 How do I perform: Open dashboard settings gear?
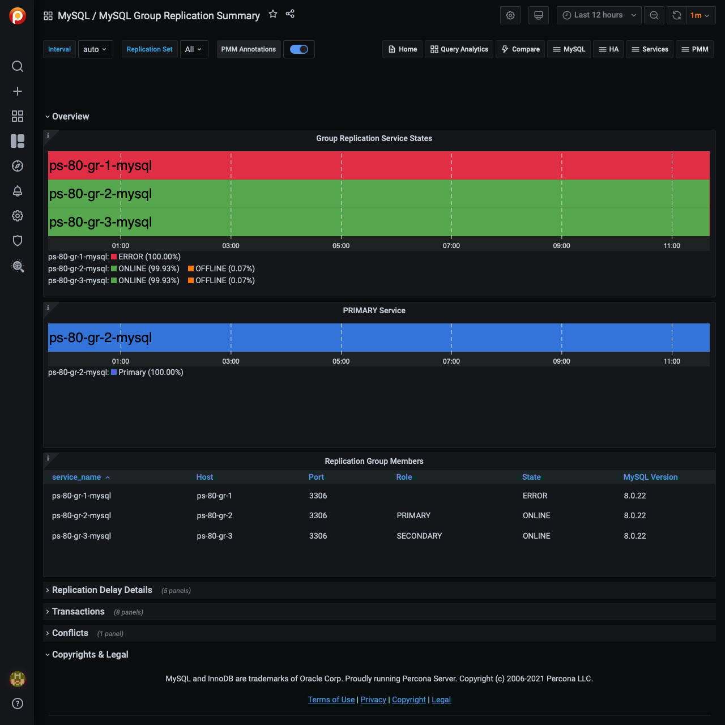510,15
